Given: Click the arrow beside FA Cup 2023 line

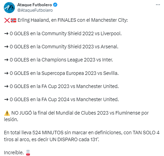Looking at the screenshot, I should click(x=6, y=86).
